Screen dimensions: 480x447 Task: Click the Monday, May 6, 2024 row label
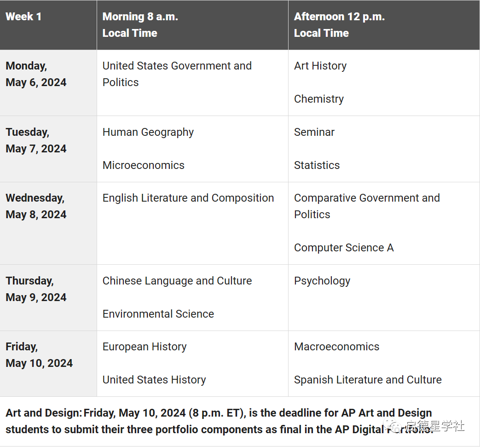[x=36, y=74]
